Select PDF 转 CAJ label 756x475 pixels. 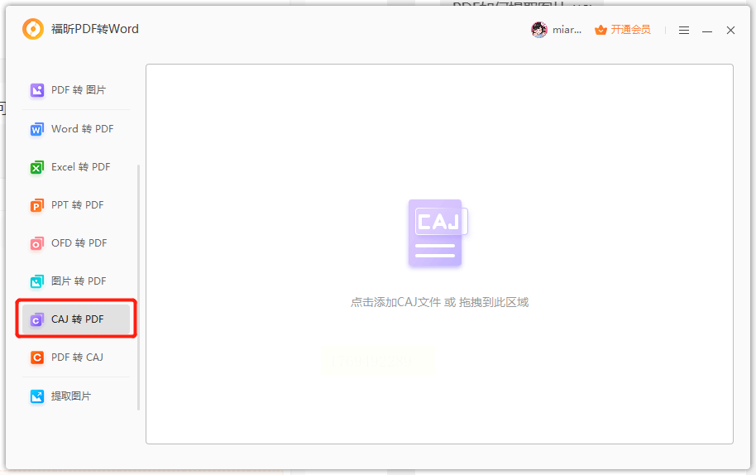click(x=77, y=357)
